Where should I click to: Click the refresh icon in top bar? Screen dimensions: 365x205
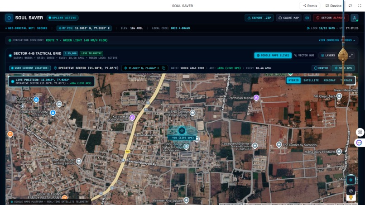coord(350,6)
